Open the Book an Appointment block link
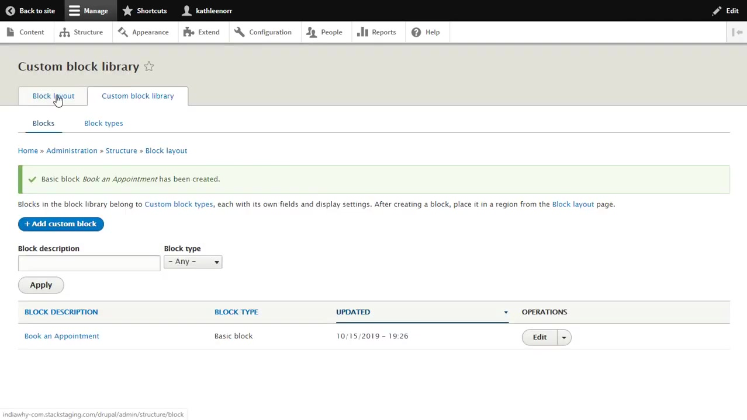747x420 pixels. pos(62,336)
